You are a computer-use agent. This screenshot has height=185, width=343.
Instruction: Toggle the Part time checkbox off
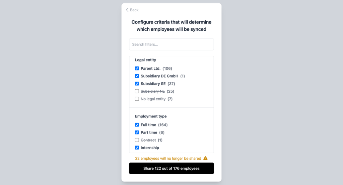tap(137, 132)
